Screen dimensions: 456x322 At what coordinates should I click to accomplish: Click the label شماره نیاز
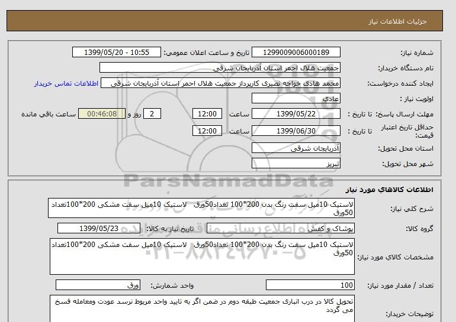point(417,53)
